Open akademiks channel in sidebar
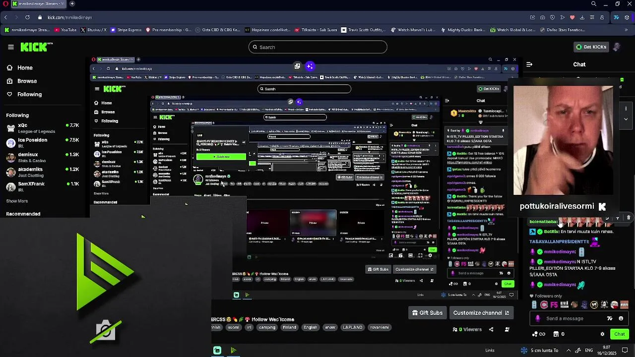 pos(43,172)
